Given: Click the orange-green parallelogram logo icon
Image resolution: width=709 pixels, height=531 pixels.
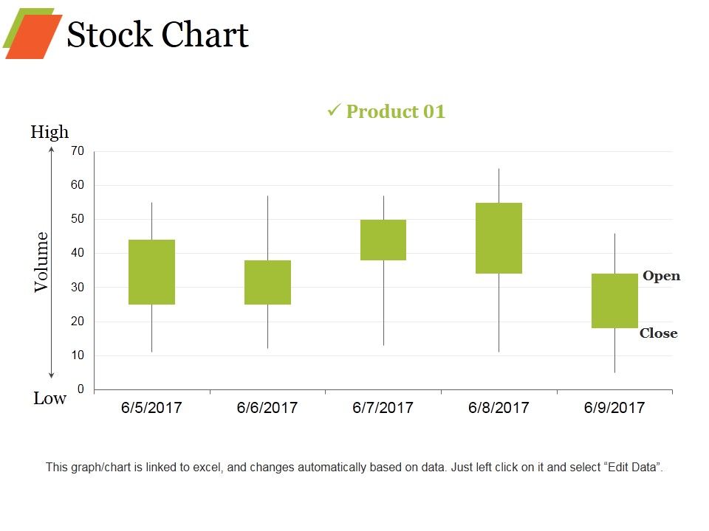Looking at the screenshot, I should (32, 33).
